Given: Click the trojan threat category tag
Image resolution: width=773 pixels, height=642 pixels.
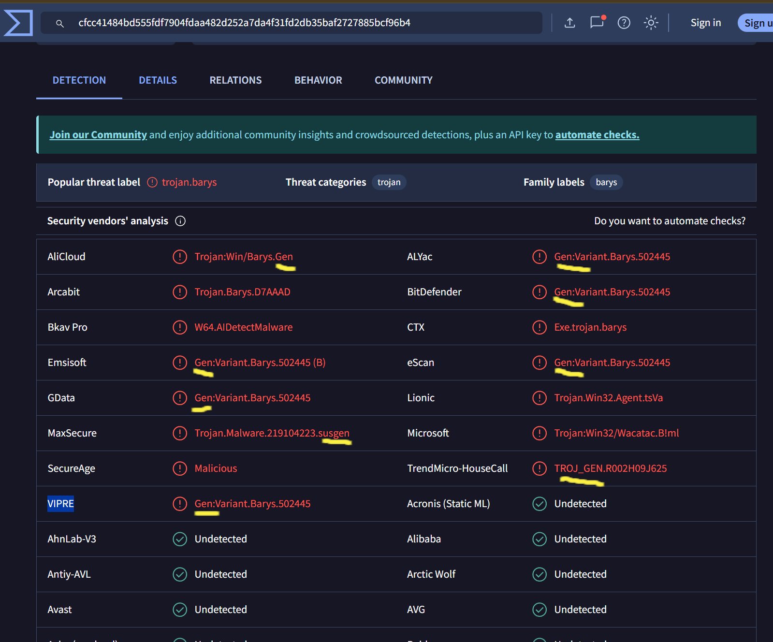Looking at the screenshot, I should [389, 182].
